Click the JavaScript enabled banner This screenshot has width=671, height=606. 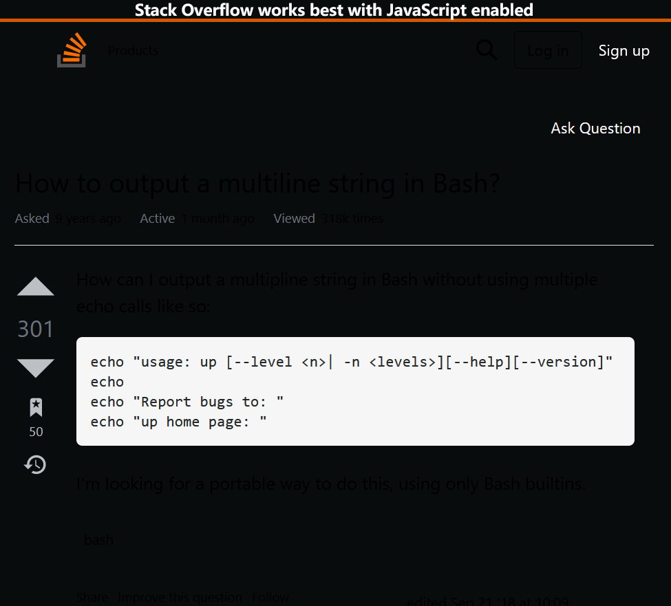click(335, 10)
